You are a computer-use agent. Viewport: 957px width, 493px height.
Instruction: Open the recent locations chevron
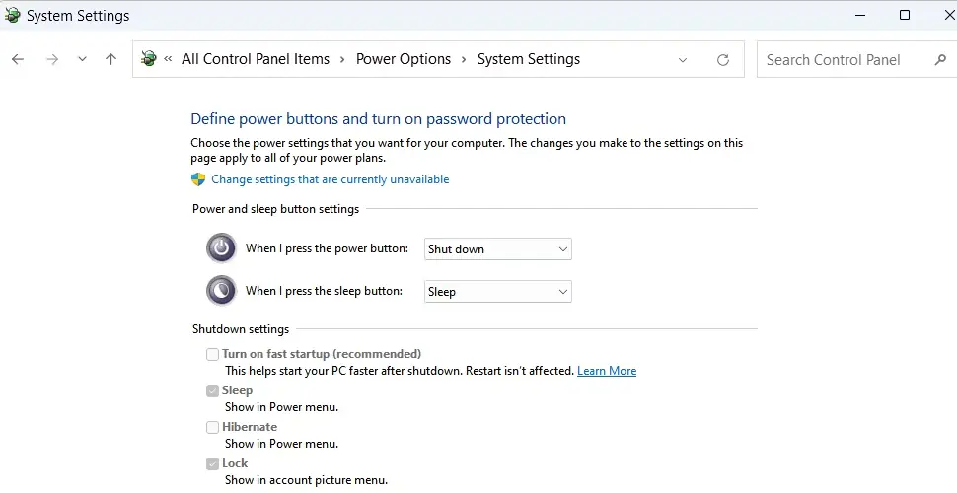tap(82, 59)
